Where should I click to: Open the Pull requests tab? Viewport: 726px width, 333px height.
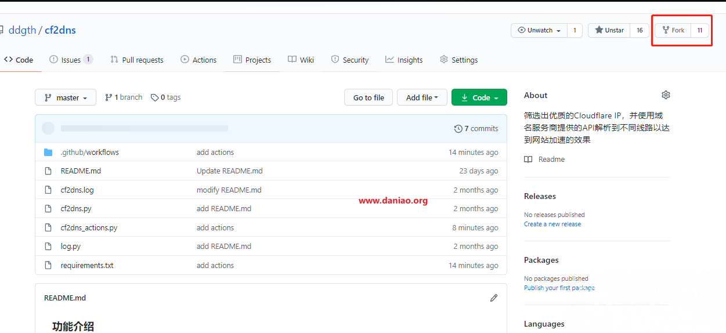tap(137, 60)
